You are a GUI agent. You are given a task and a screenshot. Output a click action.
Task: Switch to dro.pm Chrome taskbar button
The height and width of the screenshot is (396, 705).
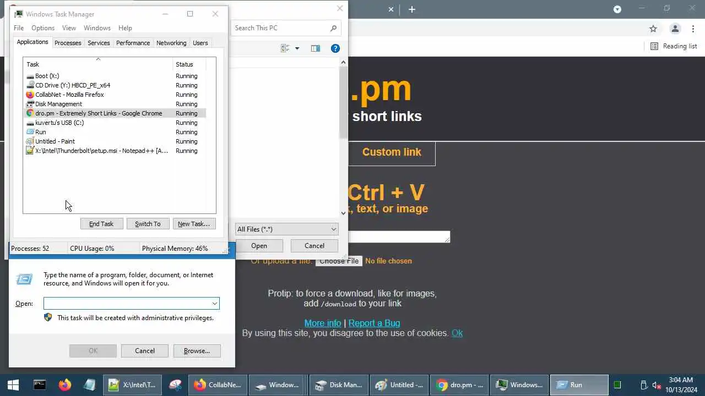pyautogui.click(x=459, y=385)
